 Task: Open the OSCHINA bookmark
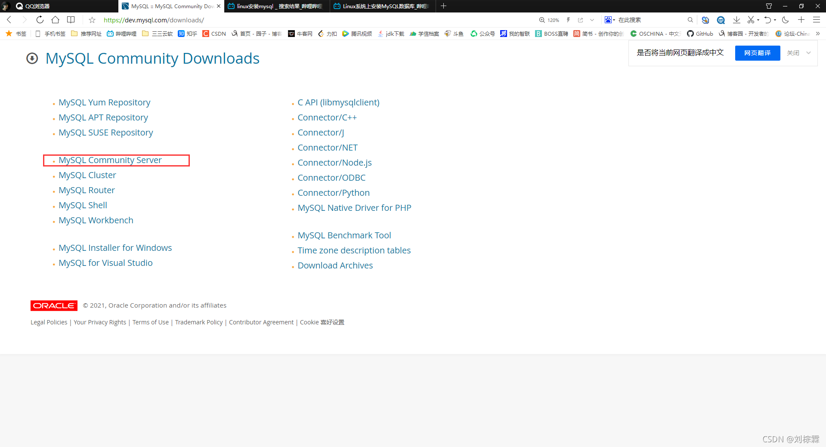(x=655, y=34)
